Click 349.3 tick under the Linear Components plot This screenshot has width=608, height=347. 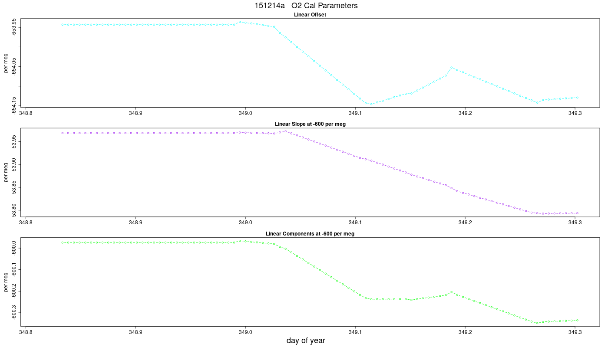click(575, 332)
